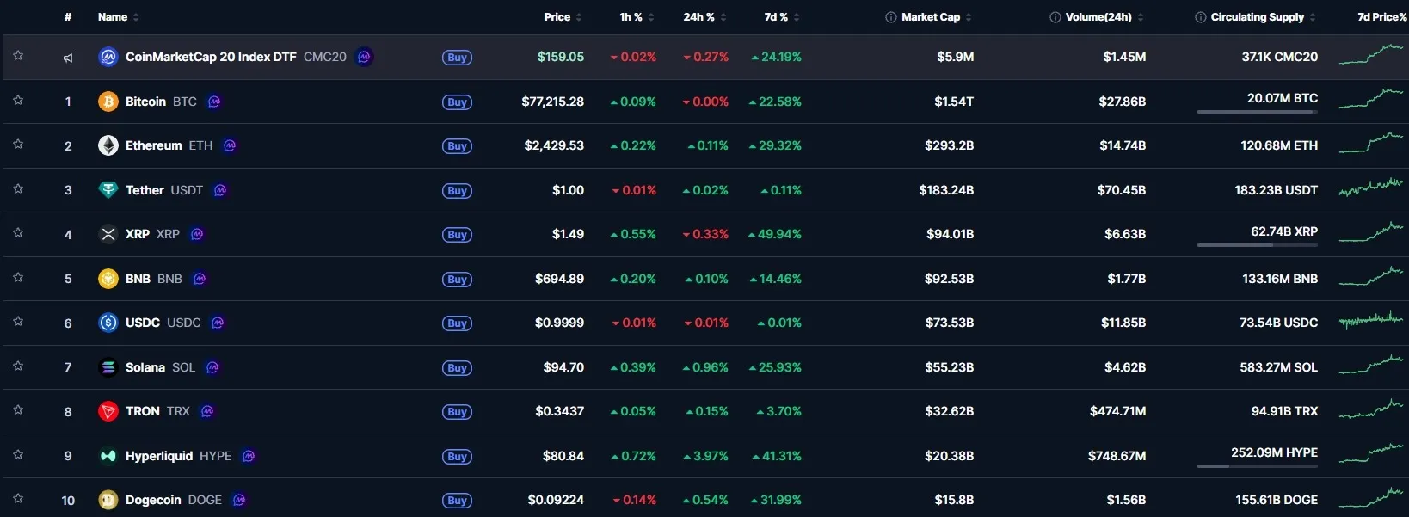1409x517 pixels.
Task: Click the TRON coin logo
Action: 108,411
